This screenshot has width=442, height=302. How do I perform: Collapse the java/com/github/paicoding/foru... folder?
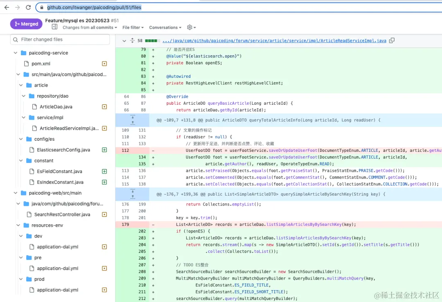click(18, 204)
